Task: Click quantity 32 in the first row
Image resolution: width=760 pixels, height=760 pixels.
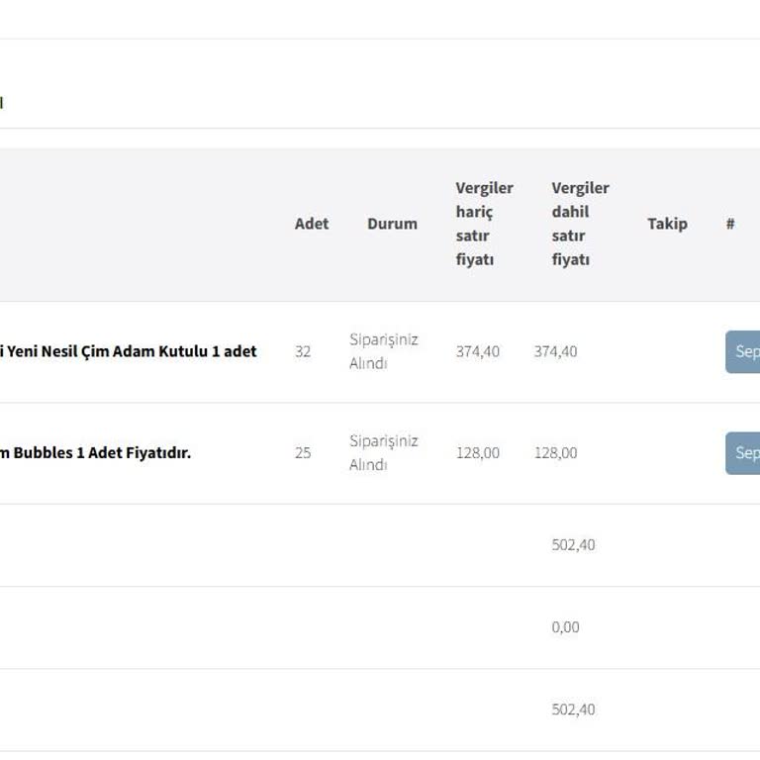Action: click(x=303, y=351)
